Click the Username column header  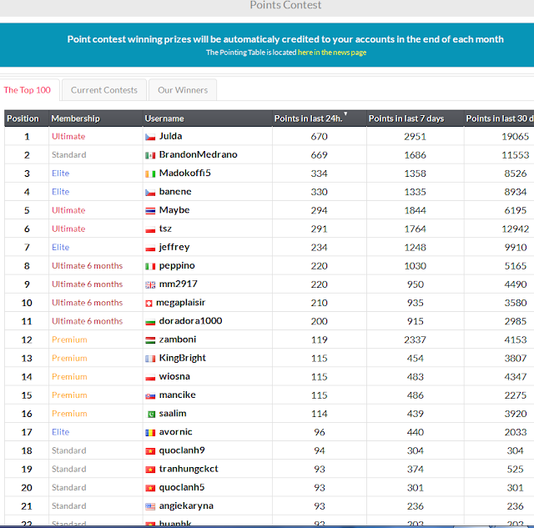click(164, 118)
